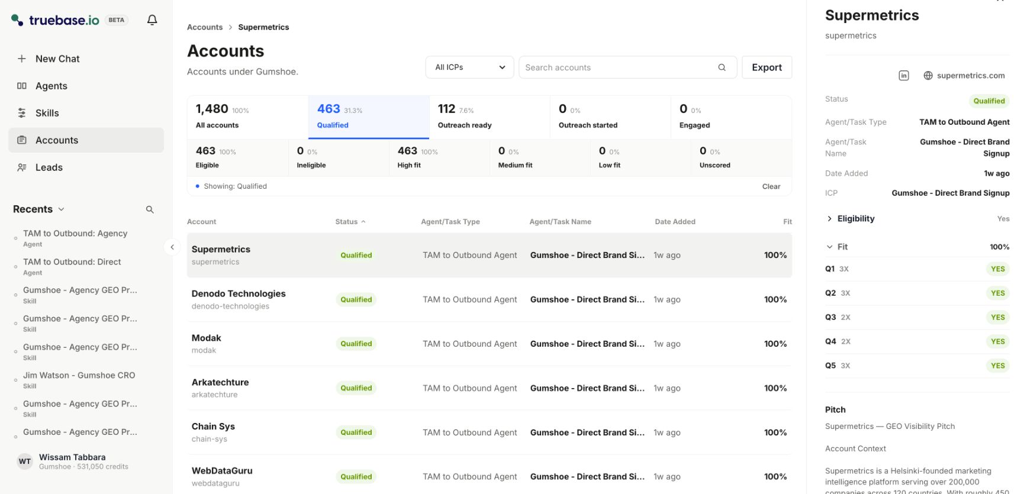This screenshot has height=494, width=1024.
Task: Open the All ICPs dropdown
Action: 470,67
